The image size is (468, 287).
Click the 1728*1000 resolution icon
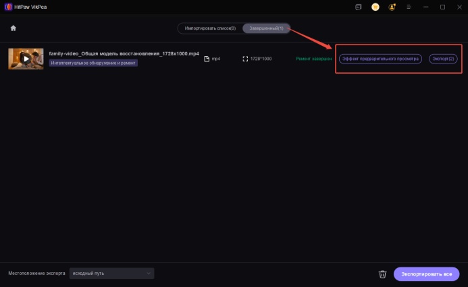click(246, 59)
